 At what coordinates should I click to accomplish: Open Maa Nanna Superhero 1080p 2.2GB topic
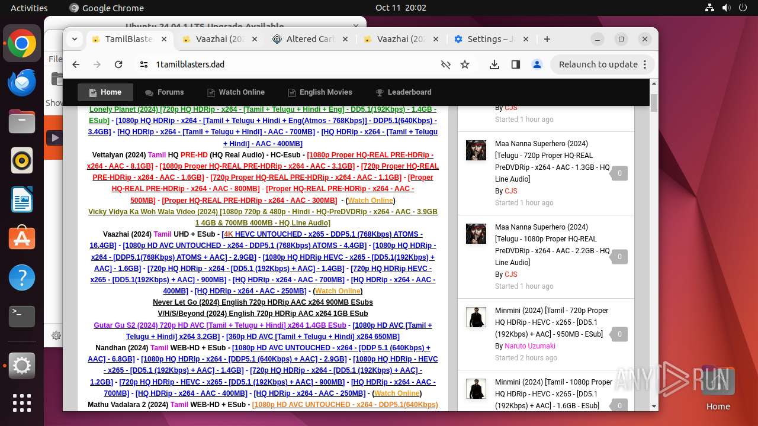552,244
